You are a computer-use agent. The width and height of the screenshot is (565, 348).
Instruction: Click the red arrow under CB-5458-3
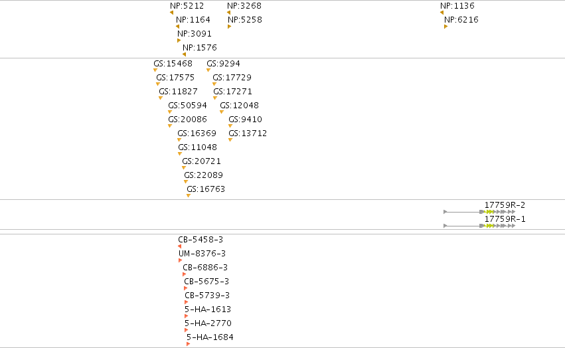click(x=179, y=246)
